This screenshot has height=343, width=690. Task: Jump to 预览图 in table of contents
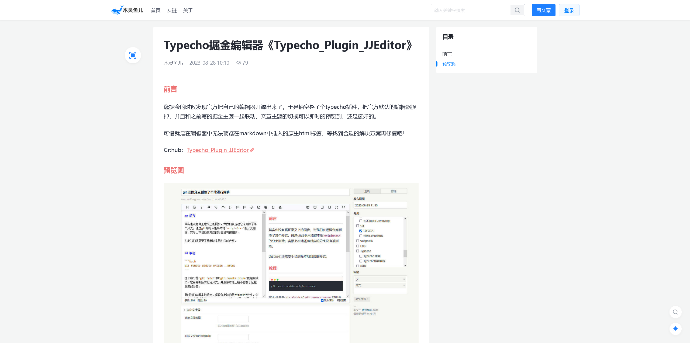[449, 64]
